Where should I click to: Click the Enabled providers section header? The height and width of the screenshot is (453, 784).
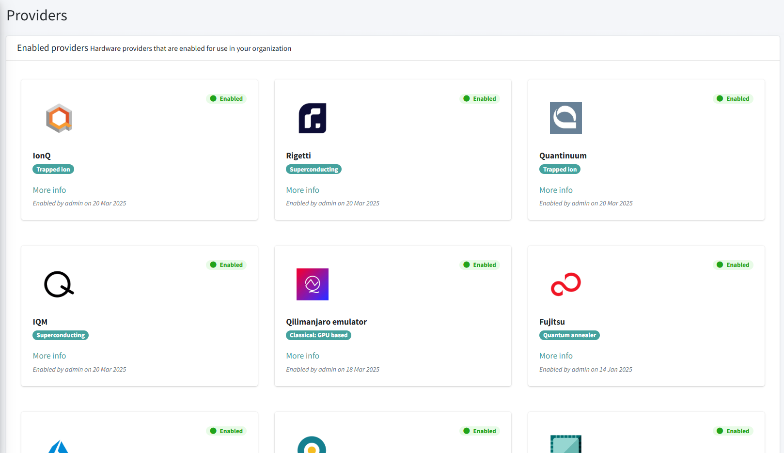tap(52, 48)
